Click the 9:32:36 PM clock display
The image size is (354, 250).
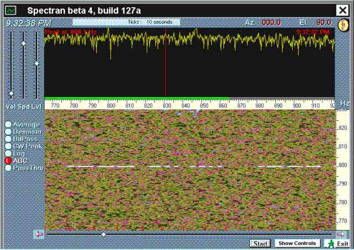point(28,23)
